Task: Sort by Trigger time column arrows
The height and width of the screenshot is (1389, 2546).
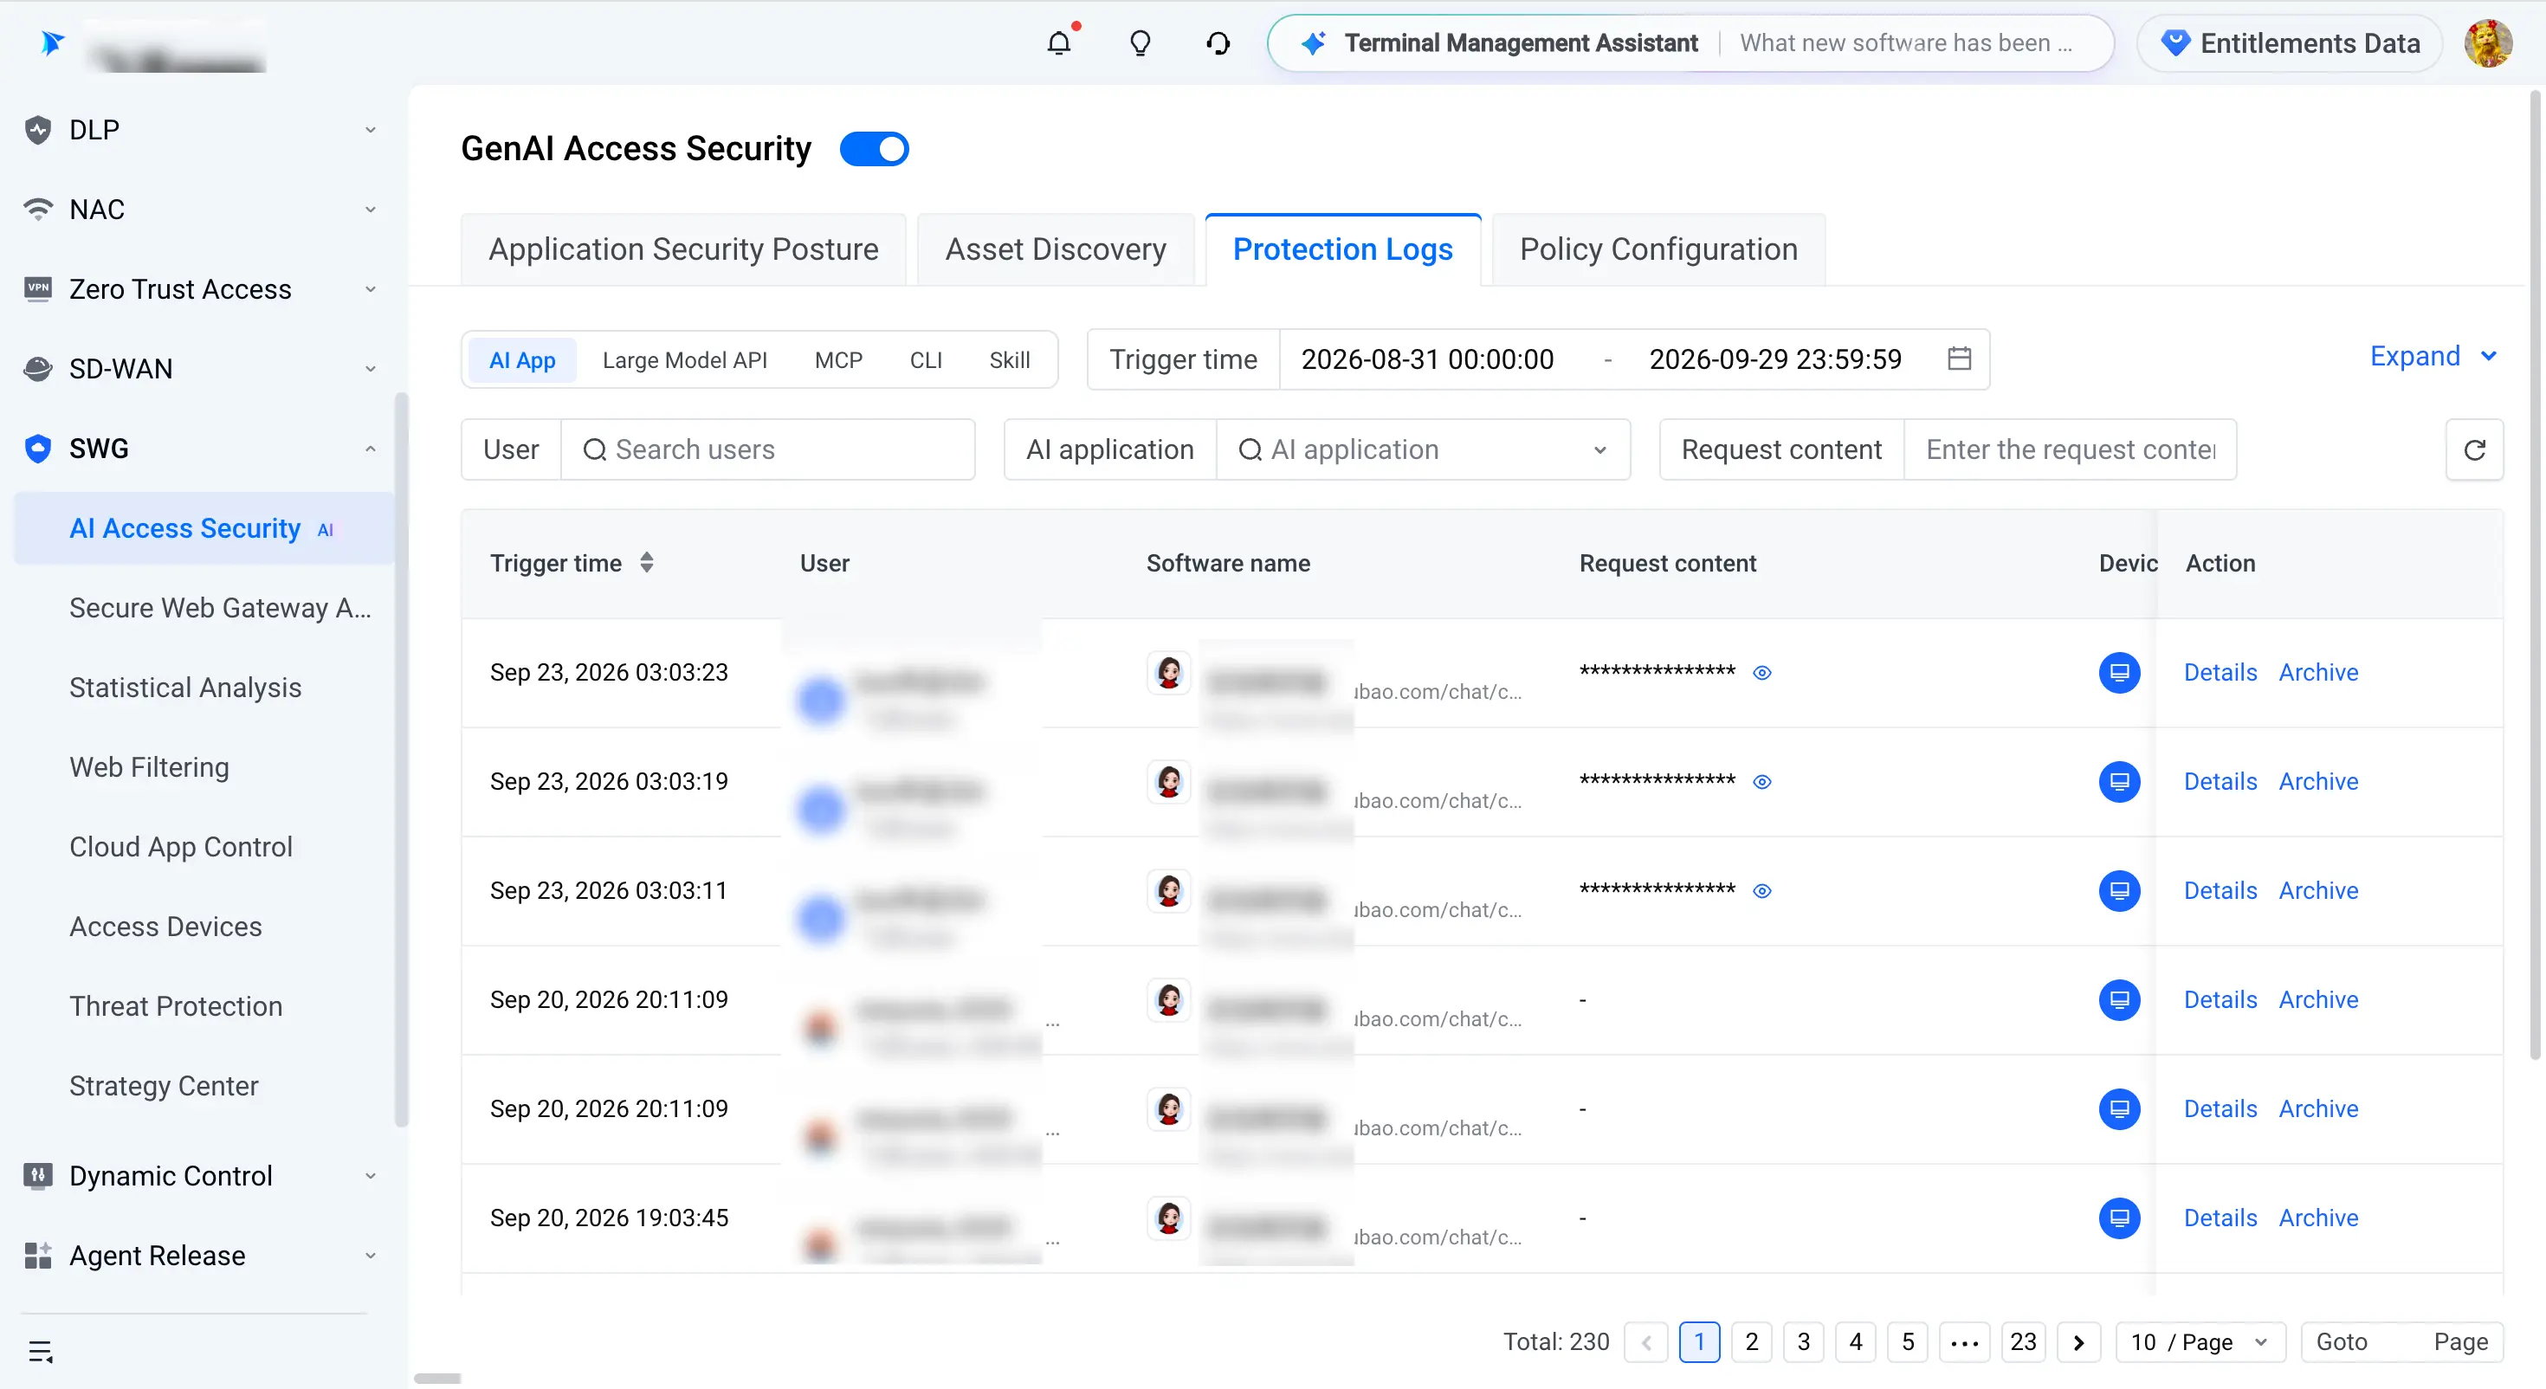Action: click(646, 563)
